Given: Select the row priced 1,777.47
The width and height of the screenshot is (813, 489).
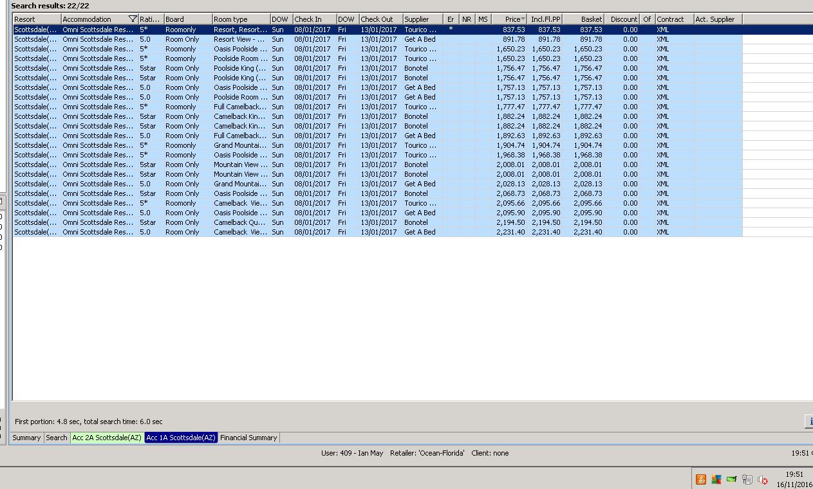Looking at the screenshot, I should click(x=378, y=107).
